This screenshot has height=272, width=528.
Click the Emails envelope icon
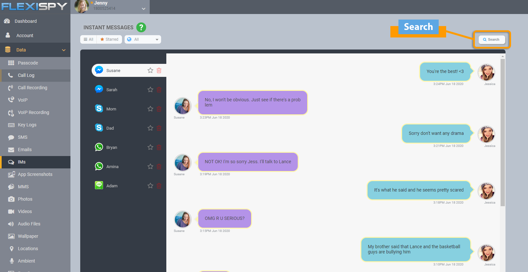coord(11,150)
